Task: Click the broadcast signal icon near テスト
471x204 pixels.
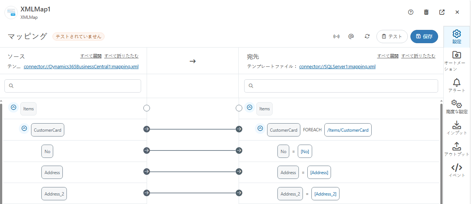Action: click(x=336, y=37)
